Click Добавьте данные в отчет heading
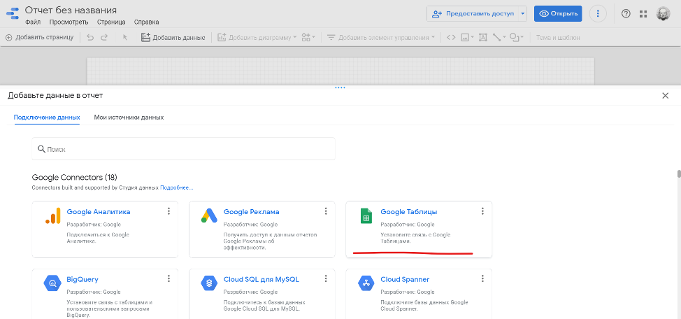The image size is (681, 319). 55,96
